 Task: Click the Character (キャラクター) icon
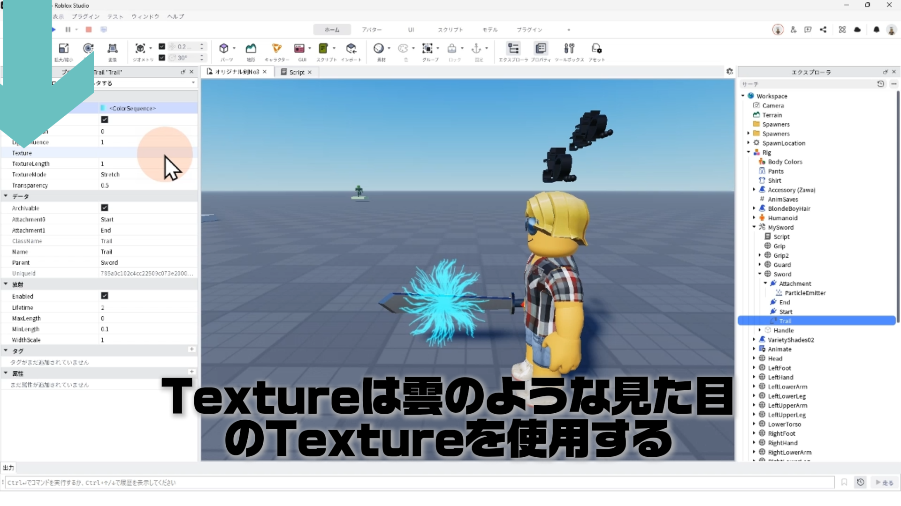pos(276,48)
